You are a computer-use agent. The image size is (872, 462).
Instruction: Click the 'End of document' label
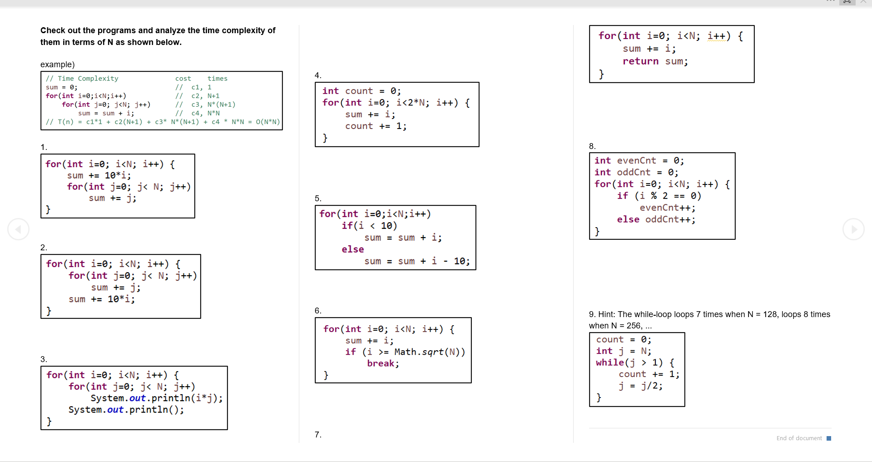(x=798, y=438)
